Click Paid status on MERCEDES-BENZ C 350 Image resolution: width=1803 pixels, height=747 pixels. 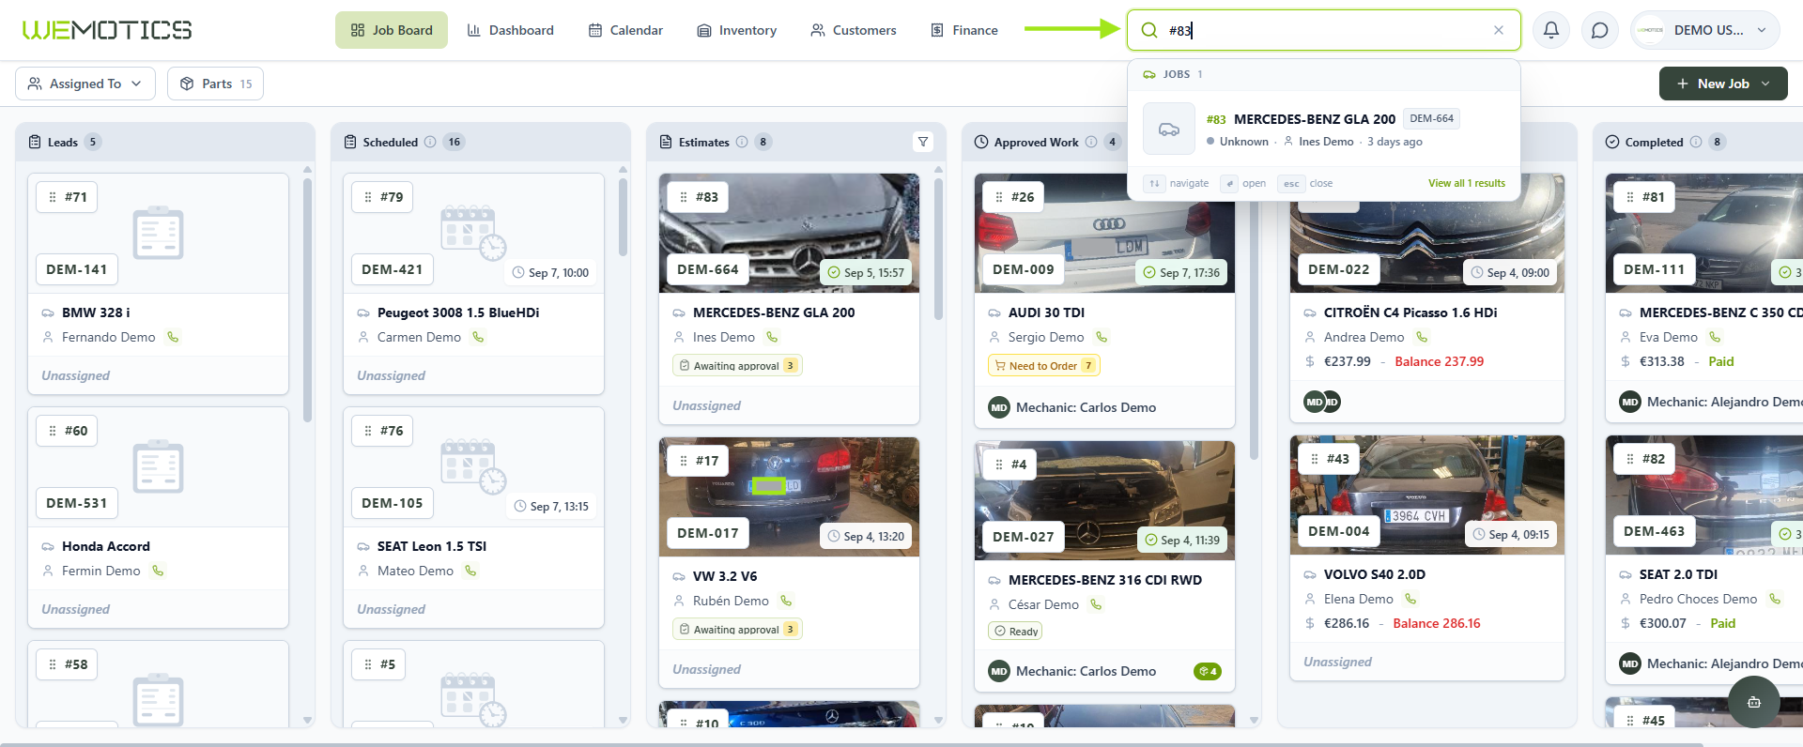click(1721, 361)
